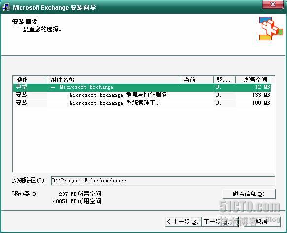Click the 复查您的选择 subtitle text
The image size is (287, 233).
[x=42, y=29]
